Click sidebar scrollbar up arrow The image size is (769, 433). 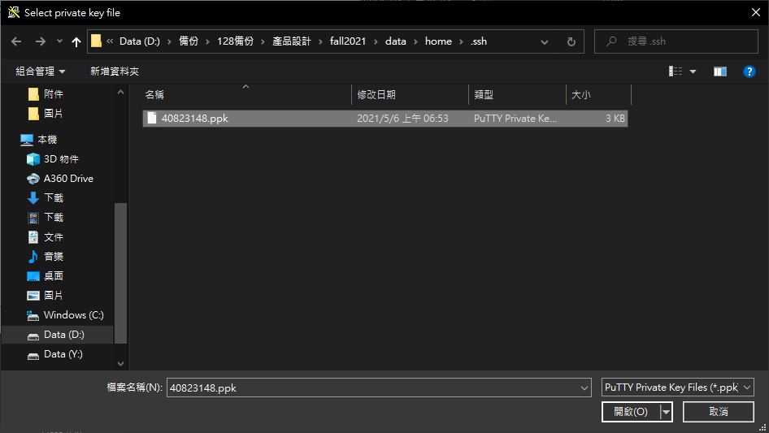pos(120,92)
